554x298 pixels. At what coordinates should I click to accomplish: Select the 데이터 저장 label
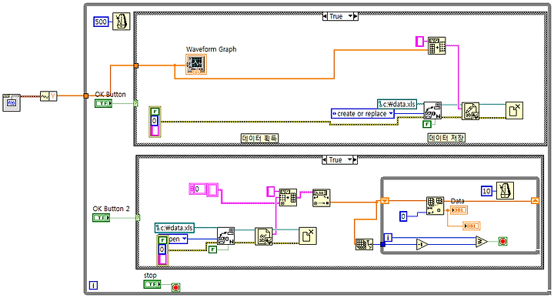[446, 138]
